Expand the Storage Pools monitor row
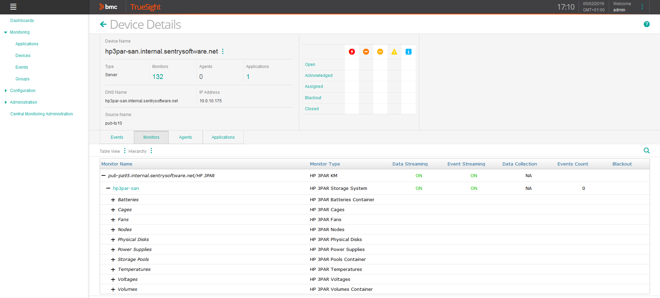The width and height of the screenshot is (660, 298). click(x=113, y=260)
